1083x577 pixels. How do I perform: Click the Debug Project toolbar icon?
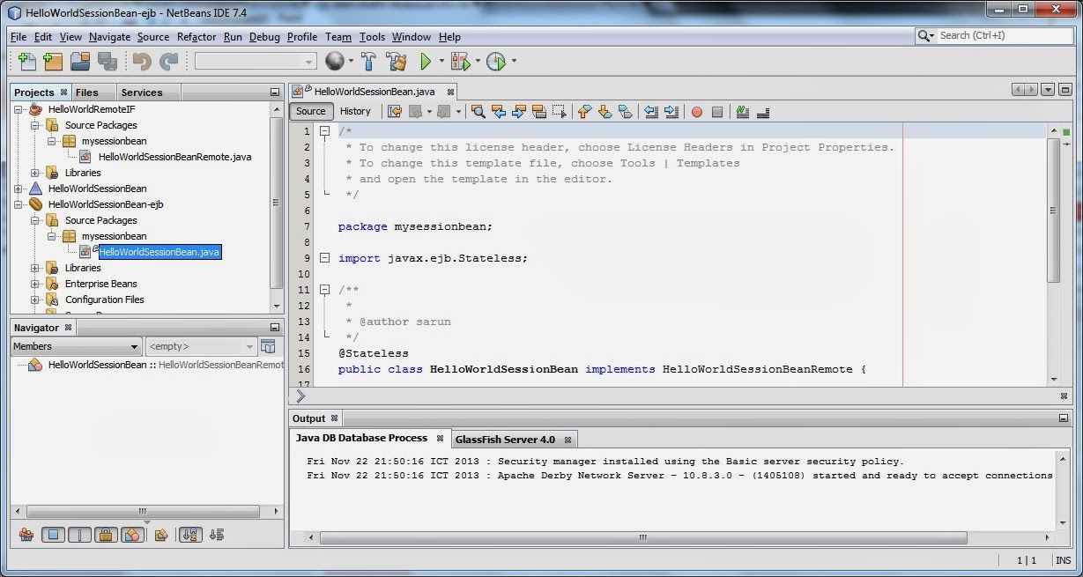point(459,61)
